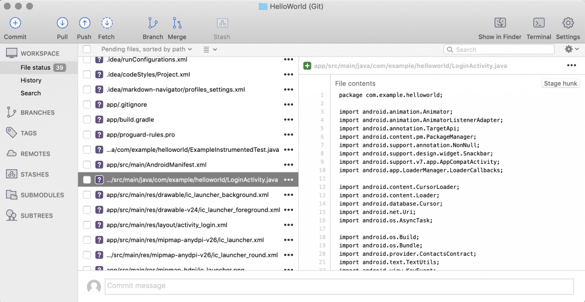
Task: Open the 'Pending files, sorted by path' dropdown
Action: tap(147, 49)
